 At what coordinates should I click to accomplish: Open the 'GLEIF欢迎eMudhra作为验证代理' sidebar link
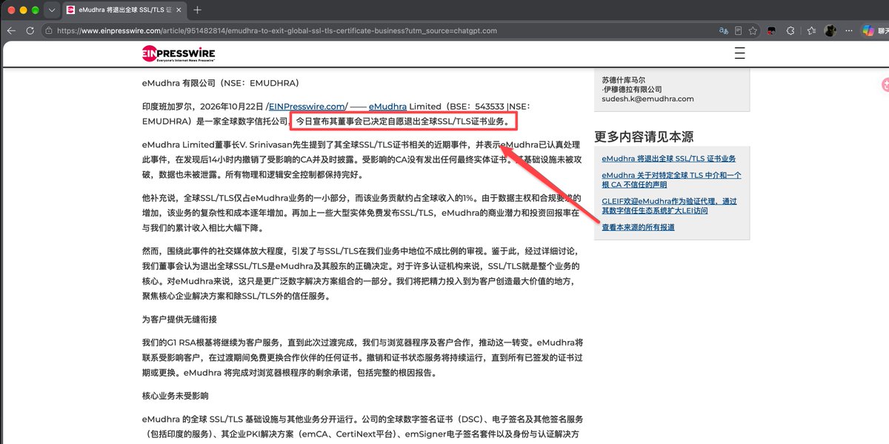click(670, 205)
